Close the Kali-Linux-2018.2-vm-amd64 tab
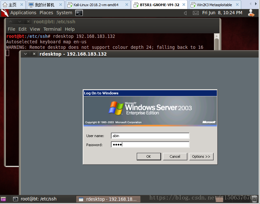Viewport: 260px width, 204px height. pos(127,5)
